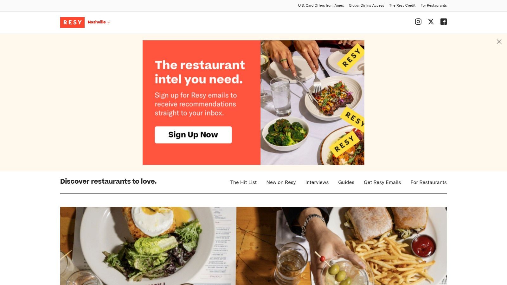The height and width of the screenshot is (285, 507).
Task: Open the Interviews section
Action: 317,182
